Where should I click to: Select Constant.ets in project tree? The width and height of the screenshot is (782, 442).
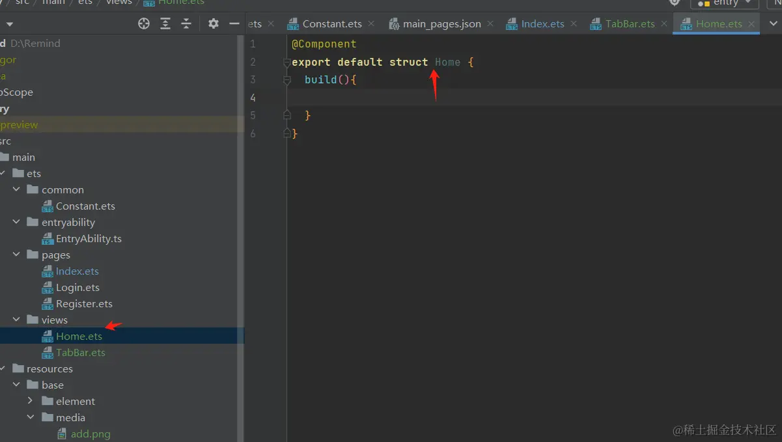click(x=85, y=206)
